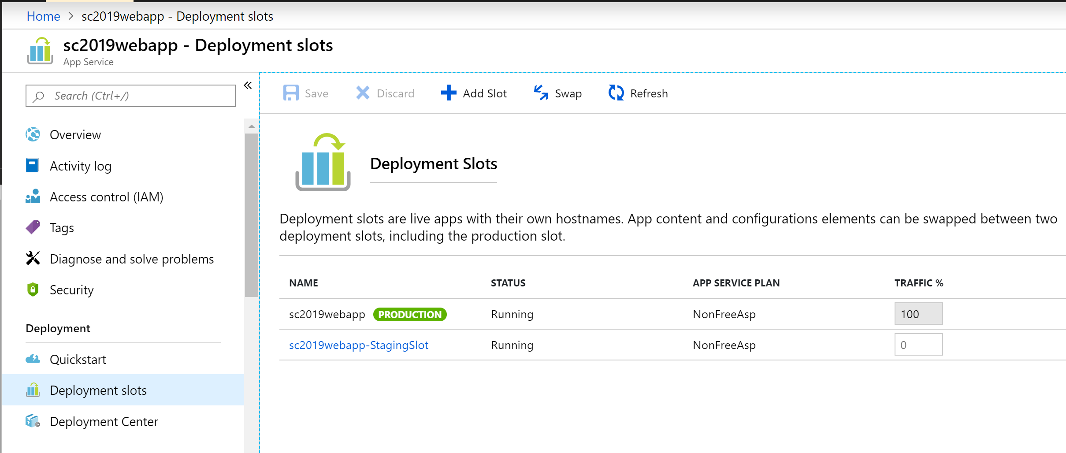
Task: Click the PRODUCTION green badge
Action: pos(410,314)
